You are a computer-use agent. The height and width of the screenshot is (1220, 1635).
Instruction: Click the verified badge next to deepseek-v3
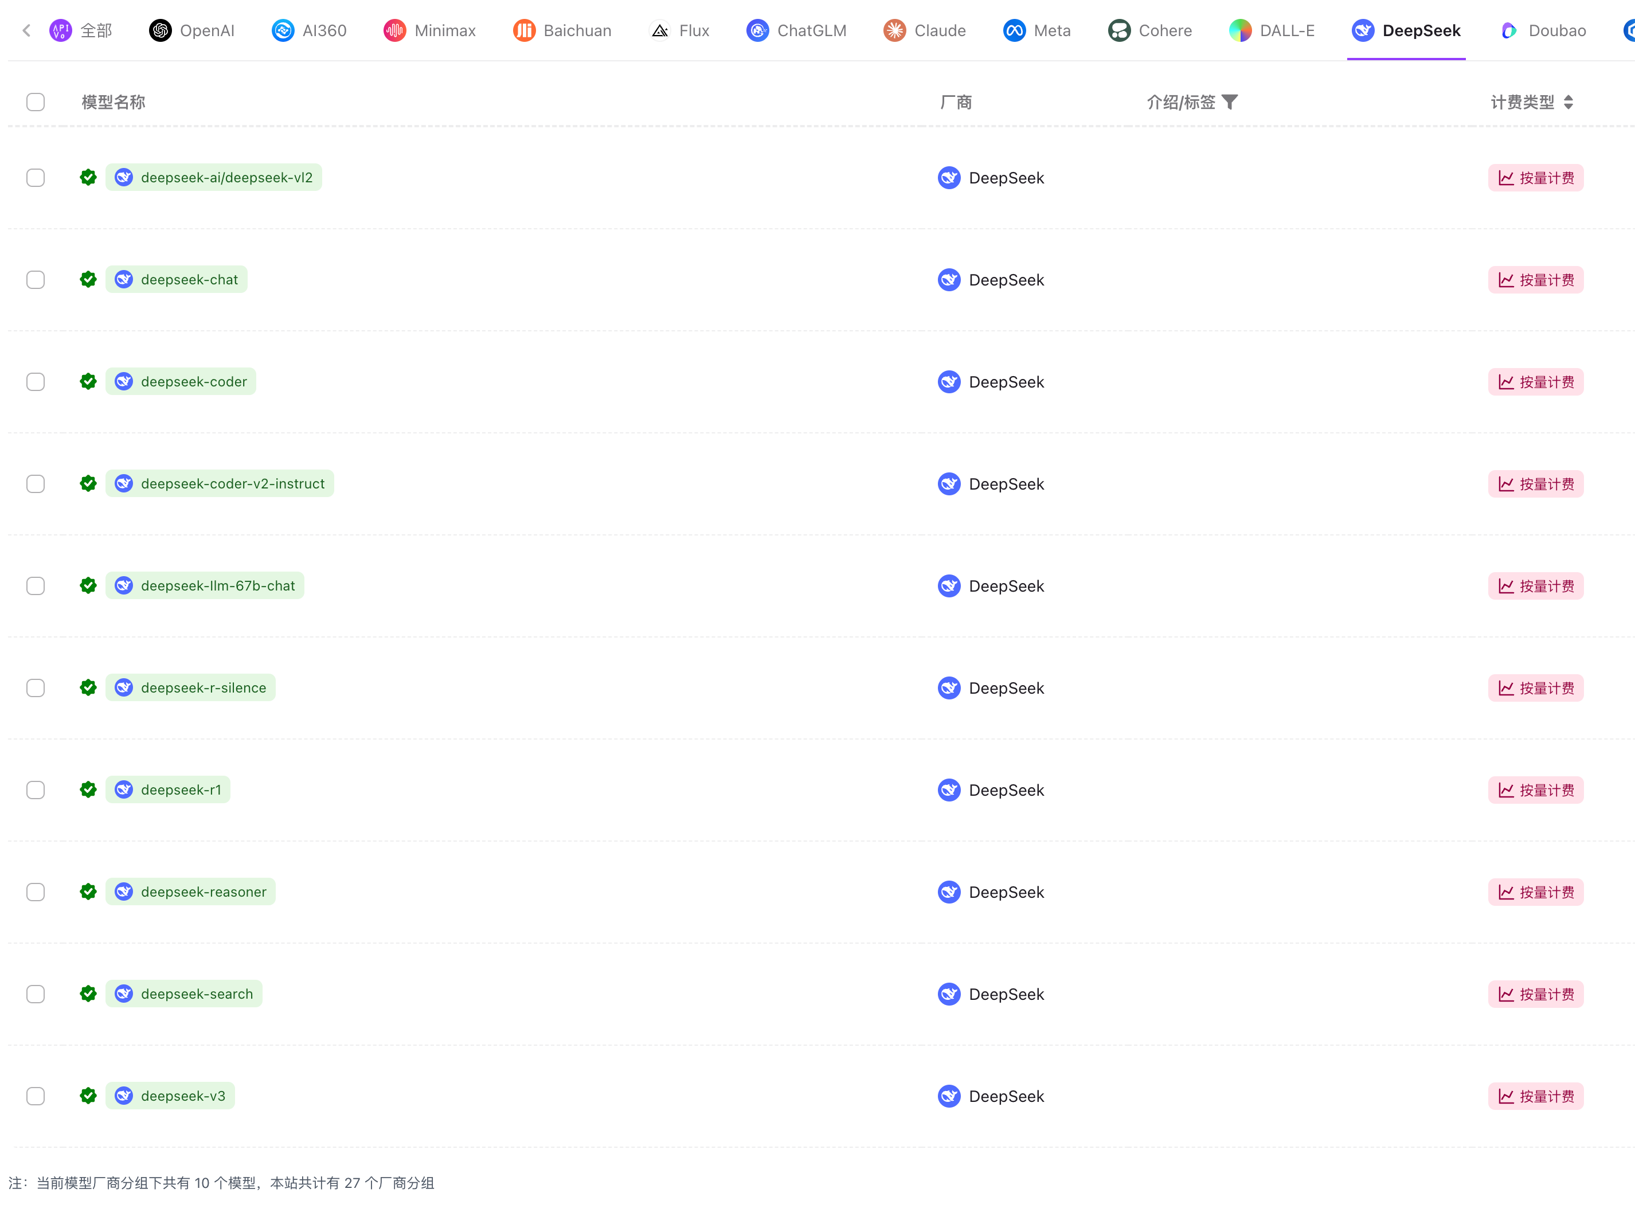click(x=89, y=1095)
